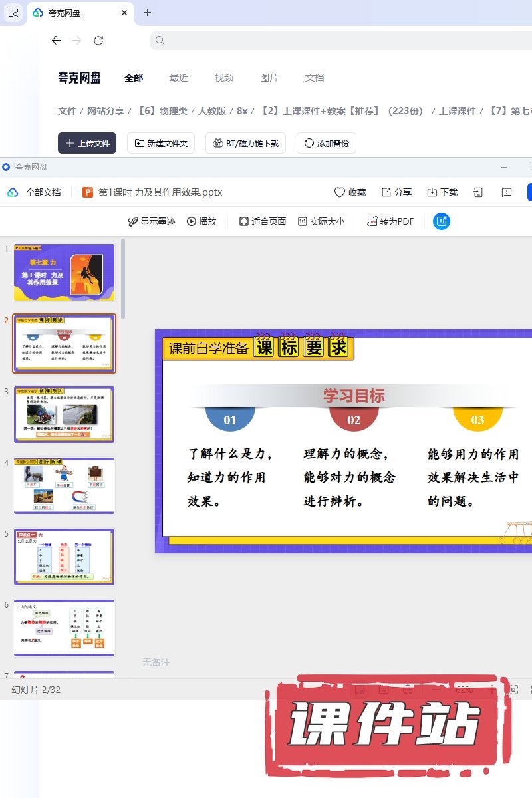Click the 上传文件 button
The image size is (532, 798).
[x=87, y=143]
